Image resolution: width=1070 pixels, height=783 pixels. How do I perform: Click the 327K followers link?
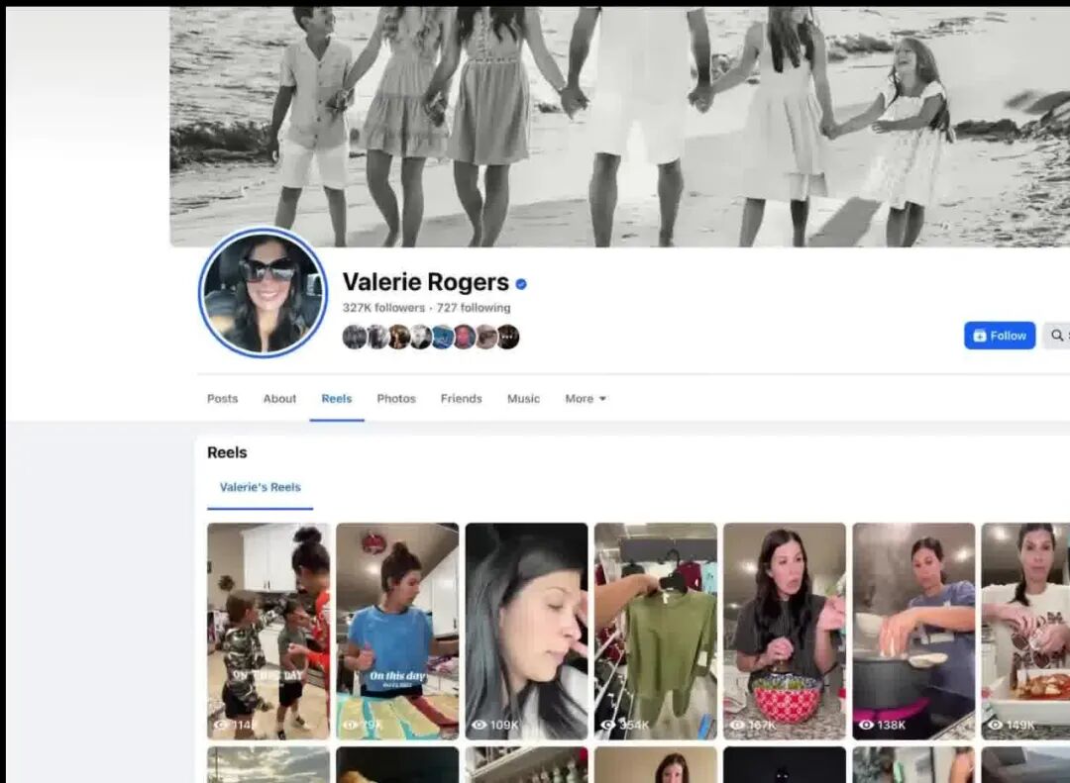pos(383,308)
